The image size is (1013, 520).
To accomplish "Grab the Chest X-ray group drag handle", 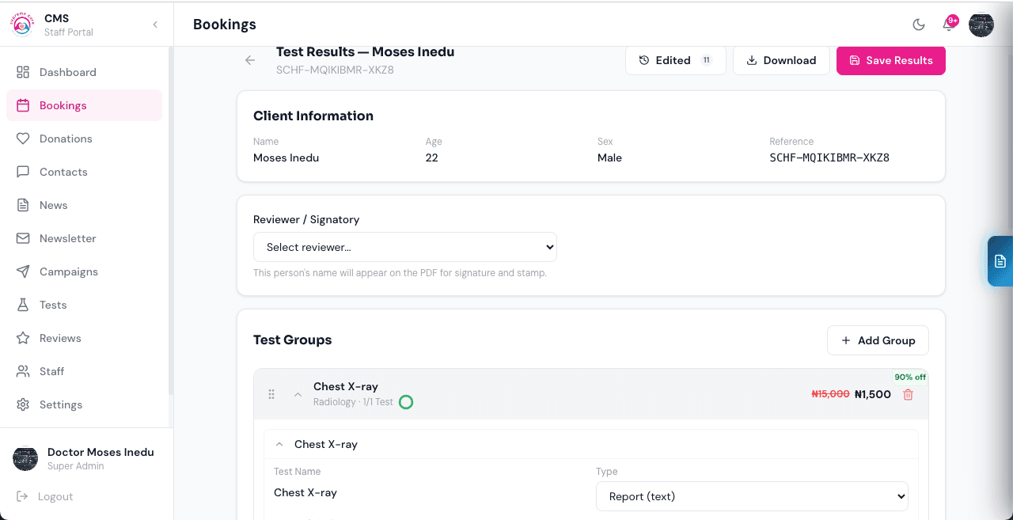I will coord(271,394).
